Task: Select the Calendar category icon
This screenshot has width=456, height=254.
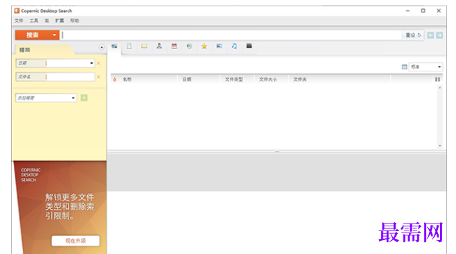Action: coord(174,46)
